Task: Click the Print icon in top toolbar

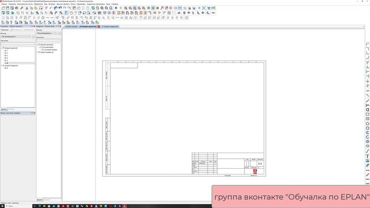Action: [x=17, y=8]
